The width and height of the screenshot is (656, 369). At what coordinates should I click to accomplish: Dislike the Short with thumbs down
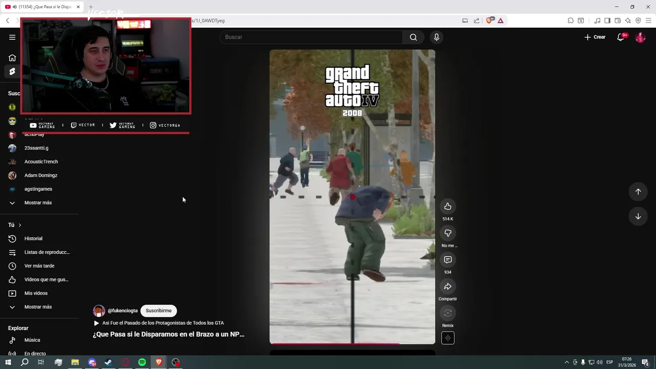(x=448, y=233)
